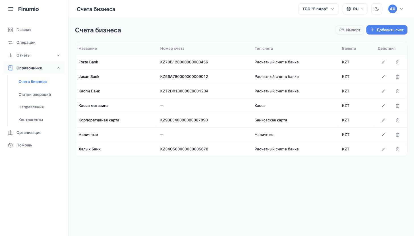Delete the Forte Bank account
Image resolution: width=414 pixels, height=236 pixels.
click(x=398, y=62)
